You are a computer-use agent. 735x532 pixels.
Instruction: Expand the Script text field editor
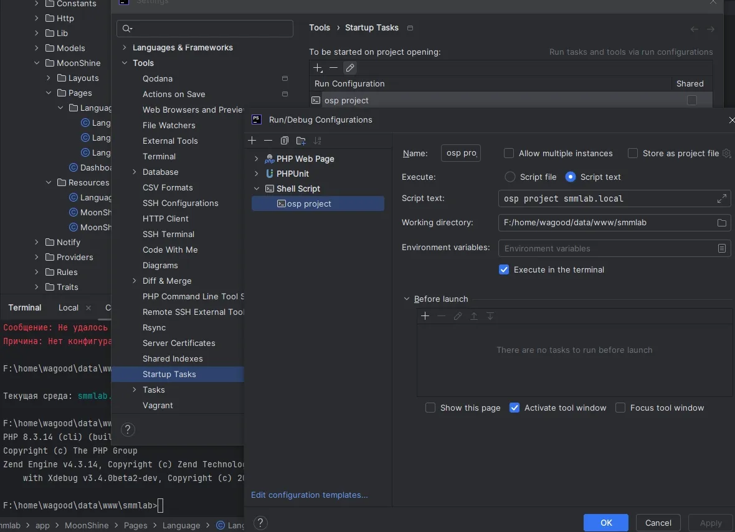(x=722, y=198)
